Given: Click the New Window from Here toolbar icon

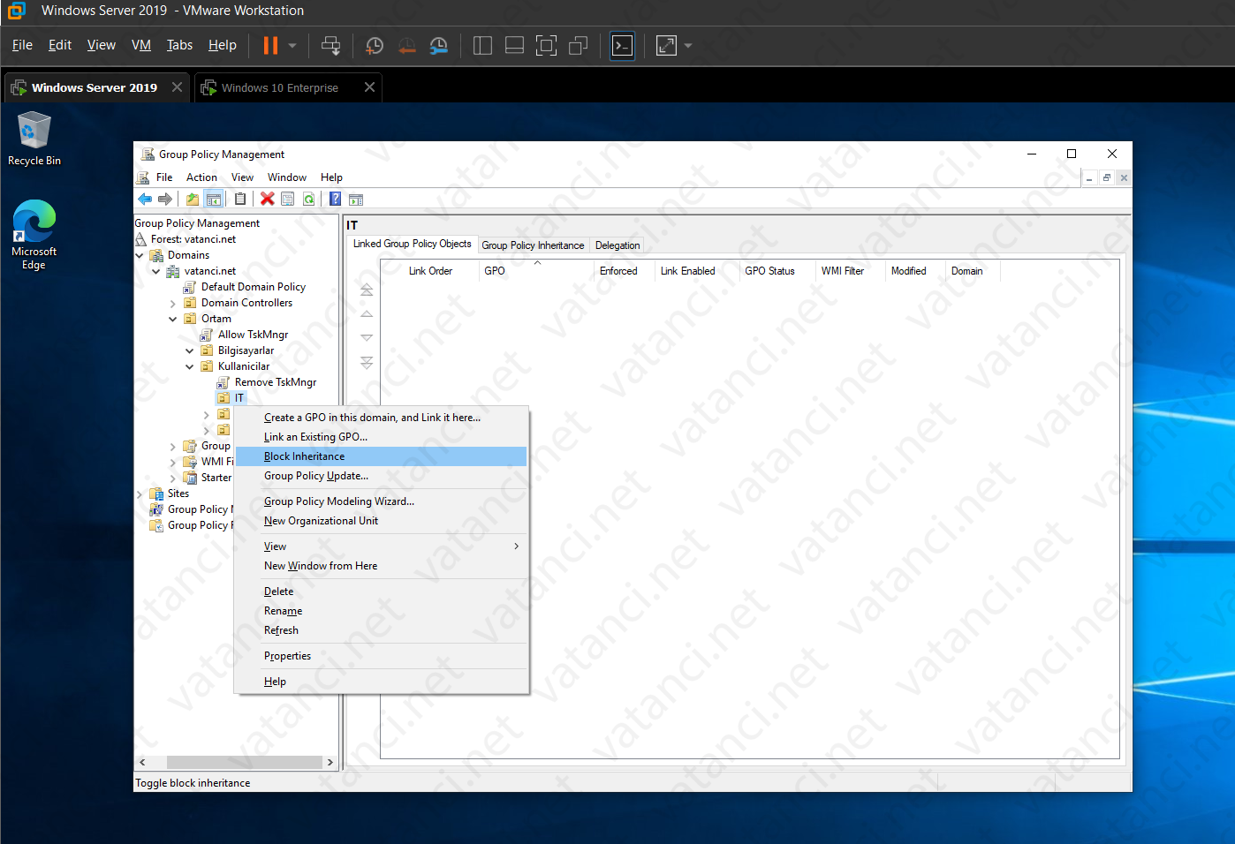Looking at the screenshot, I should point(355,200).
